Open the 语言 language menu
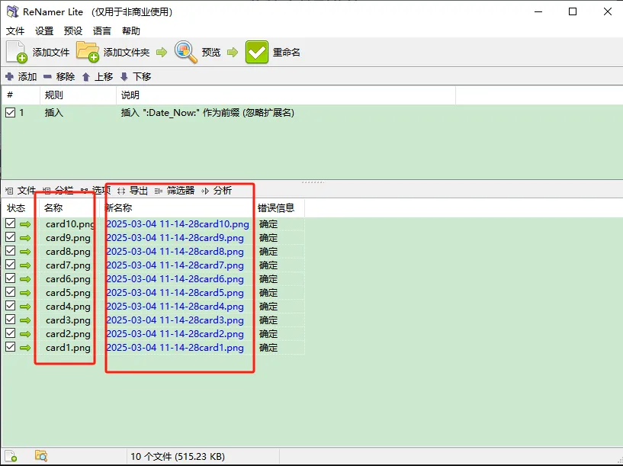The image size is (623, 466). pyautogui.click(x=102, y=31)
